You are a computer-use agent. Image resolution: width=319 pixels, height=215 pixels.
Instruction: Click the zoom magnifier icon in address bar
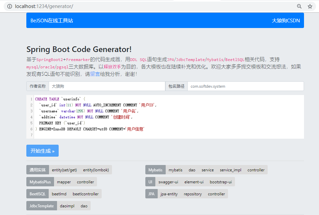299,6
